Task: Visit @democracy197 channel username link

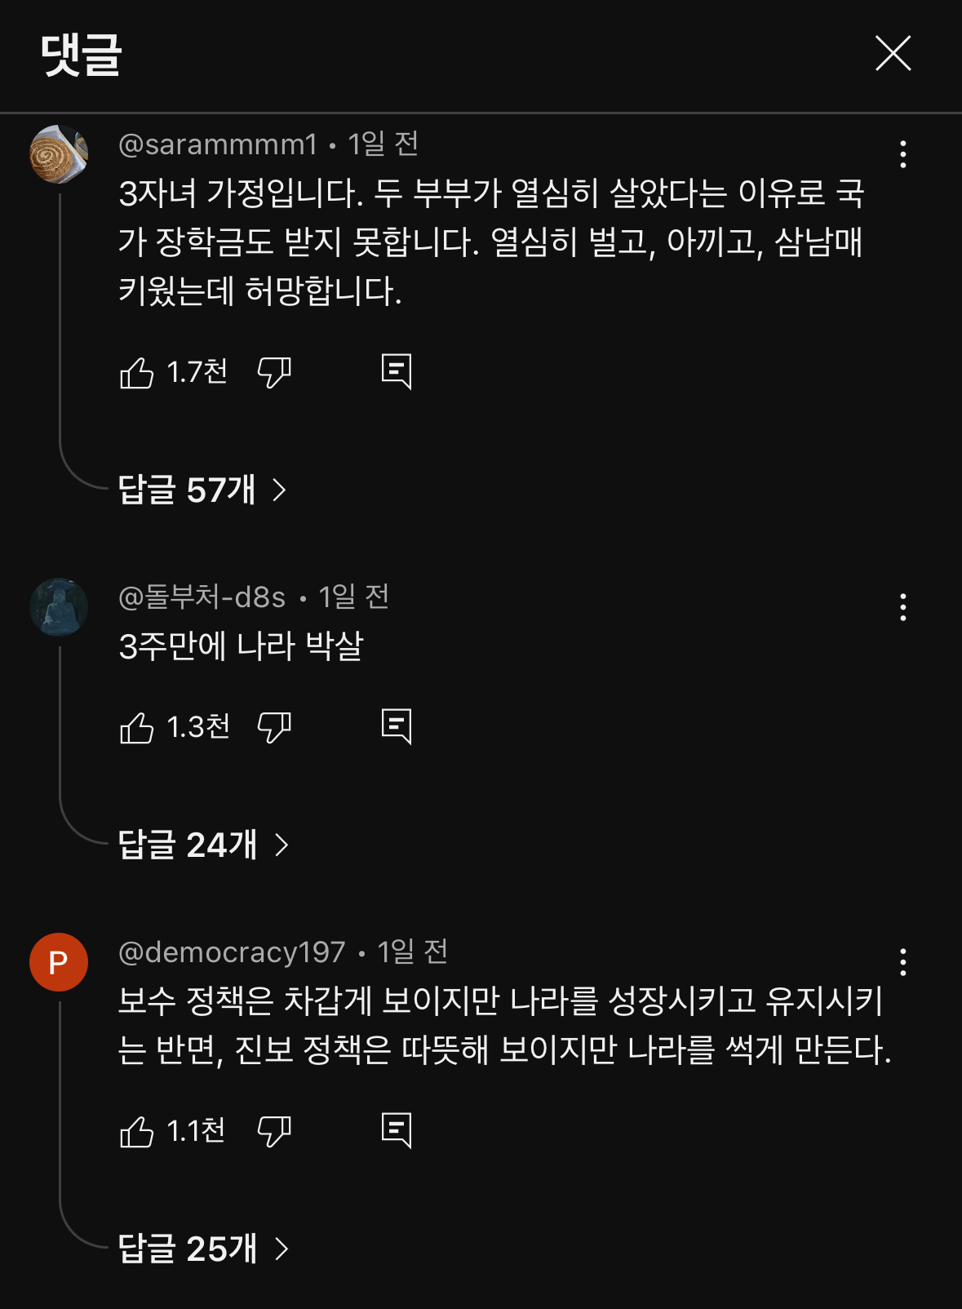Action: click(232, 952)
